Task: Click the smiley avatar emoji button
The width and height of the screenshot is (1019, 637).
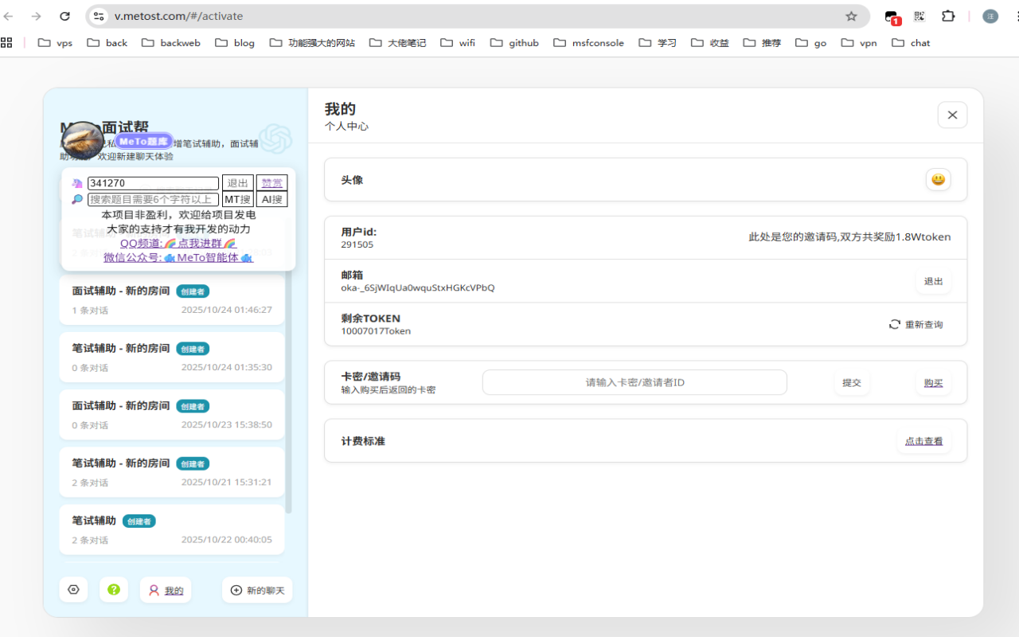Action: click(x=939, y=180)
